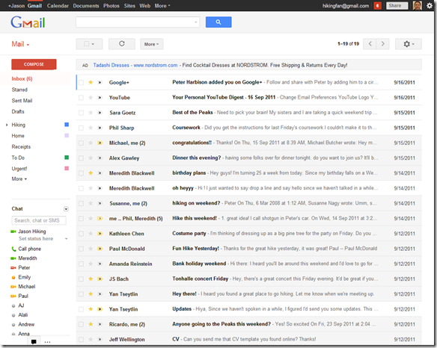Screen dimensions: 437x348
Task: Select Kathleen Chen Costume party checkbox
Action: click(81, 234)
